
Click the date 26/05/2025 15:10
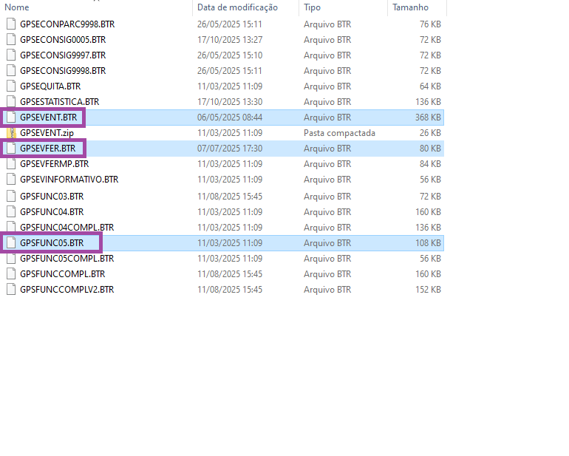tap(230, 55)
